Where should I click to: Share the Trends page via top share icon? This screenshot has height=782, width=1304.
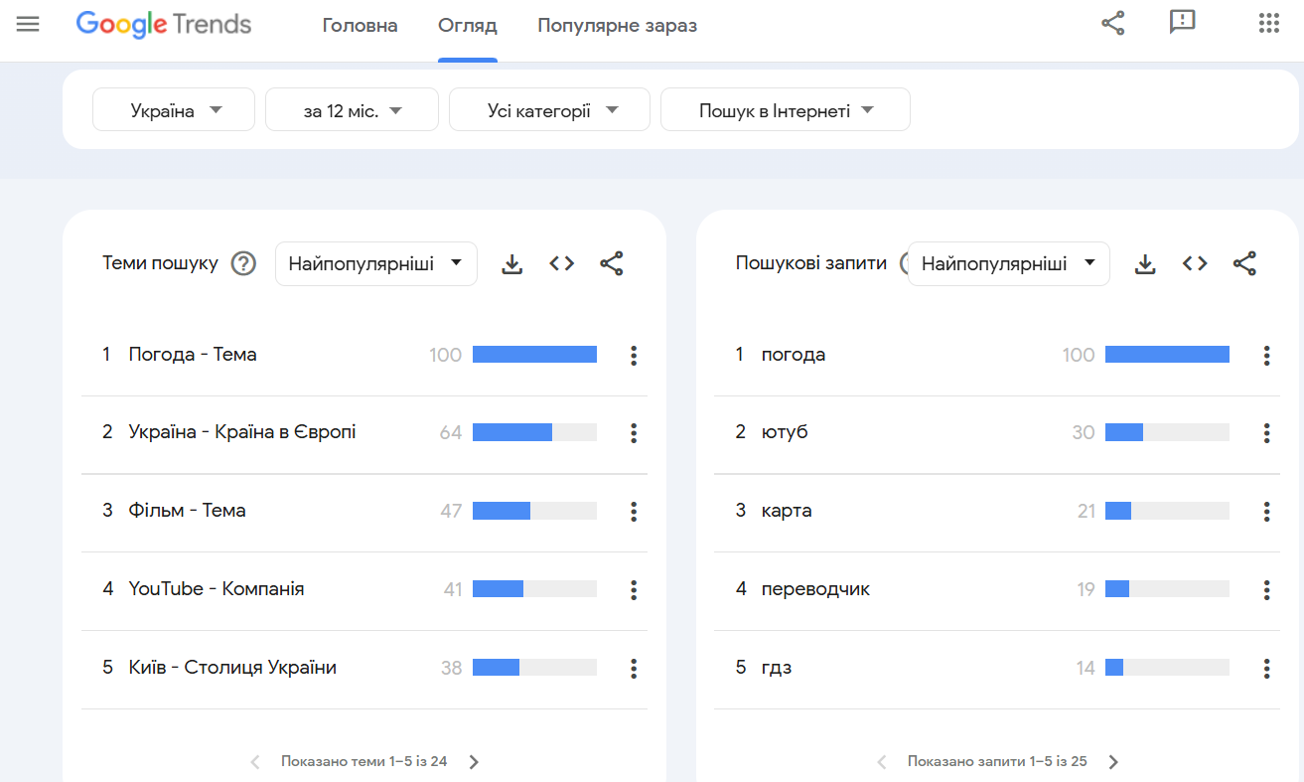tap(1112, 23)
